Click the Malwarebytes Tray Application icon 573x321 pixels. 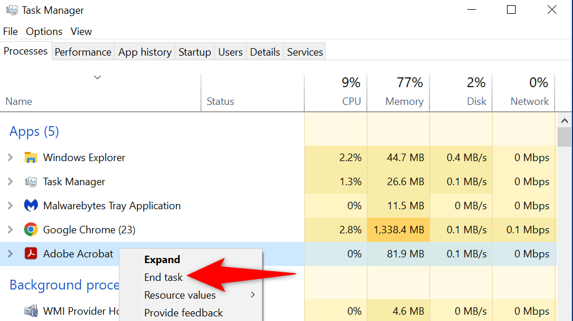click(x=30, y=206)
